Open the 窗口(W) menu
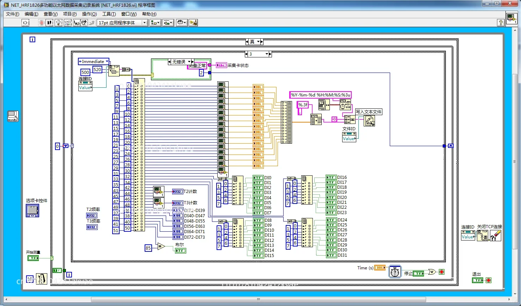The width and height of the screenshot is (521, 306). pyautogui.click(x=129, y=14)
